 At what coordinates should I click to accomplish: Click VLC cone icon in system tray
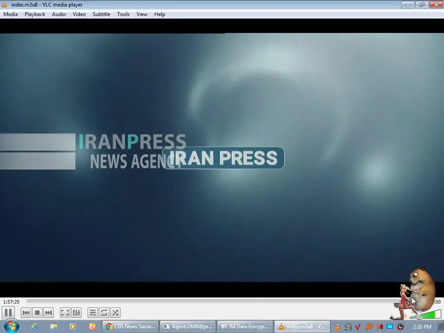337,327
